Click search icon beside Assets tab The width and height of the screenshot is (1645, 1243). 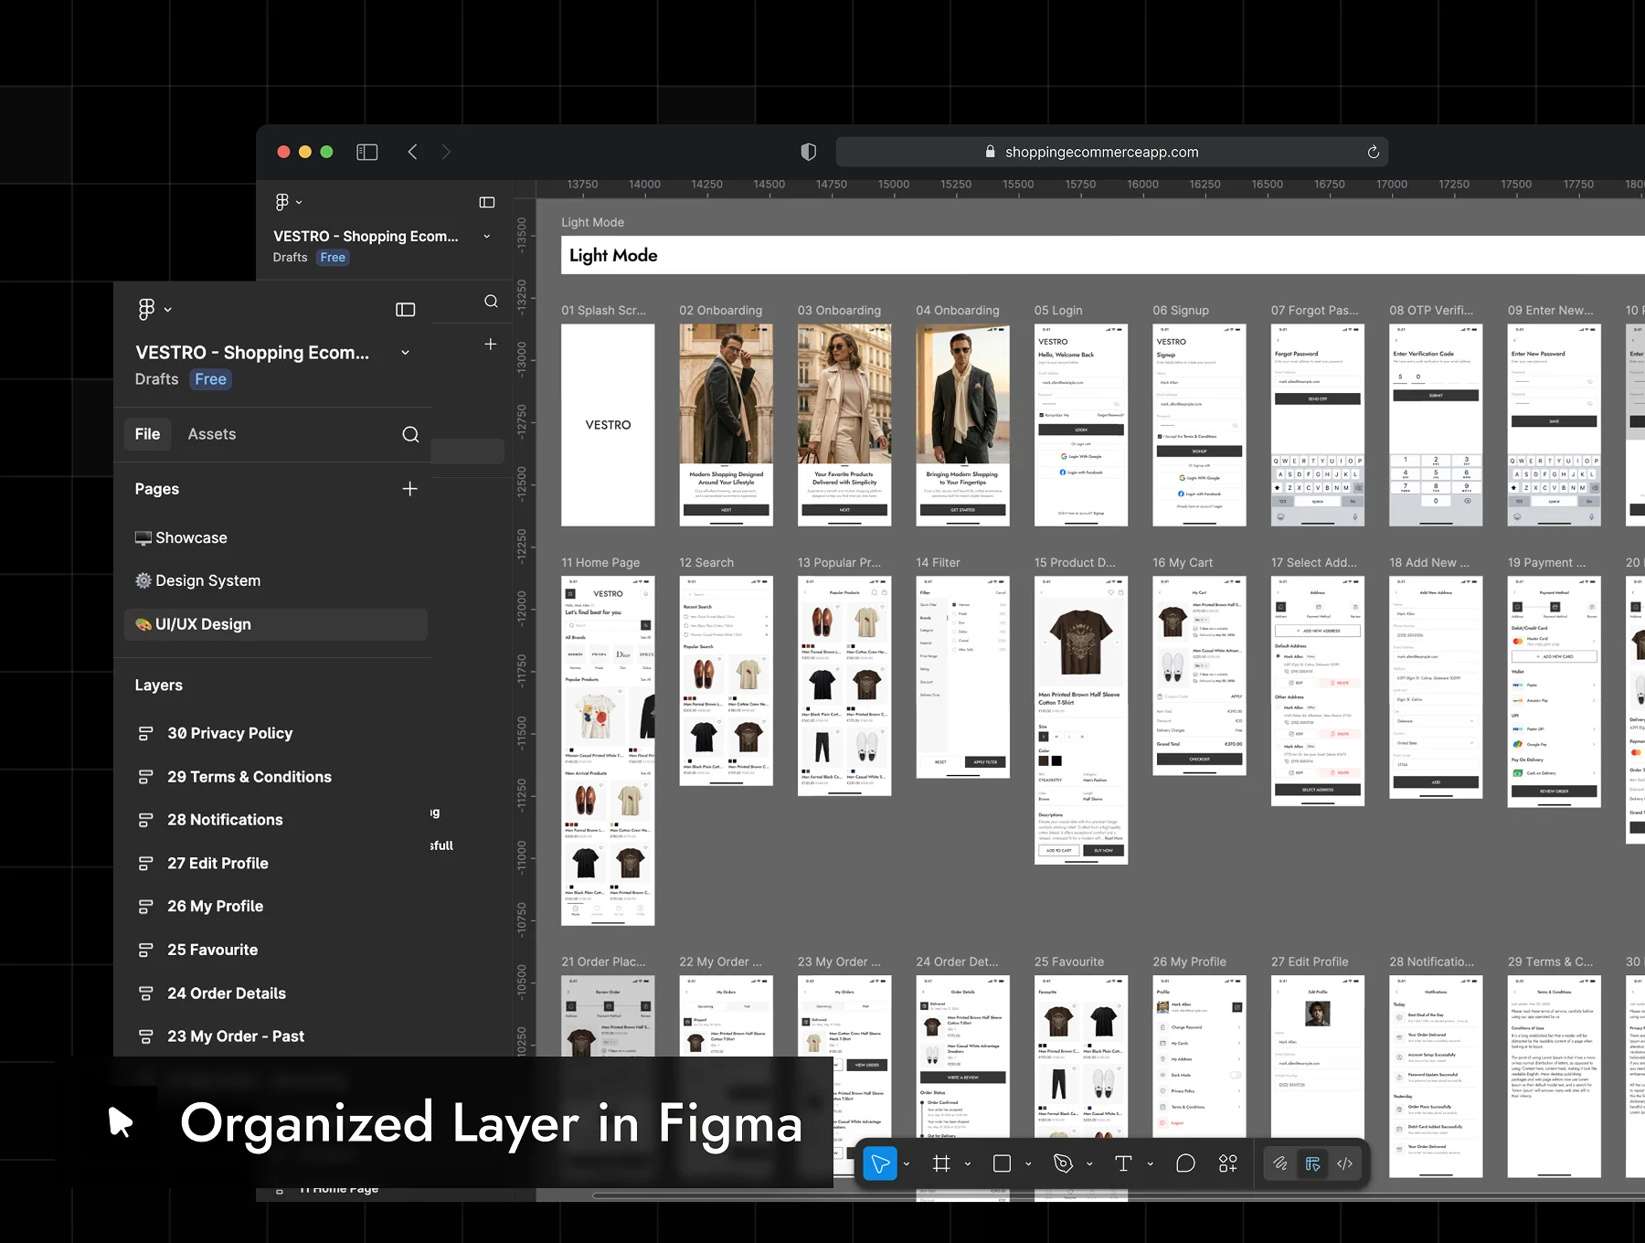pos(410,434)
